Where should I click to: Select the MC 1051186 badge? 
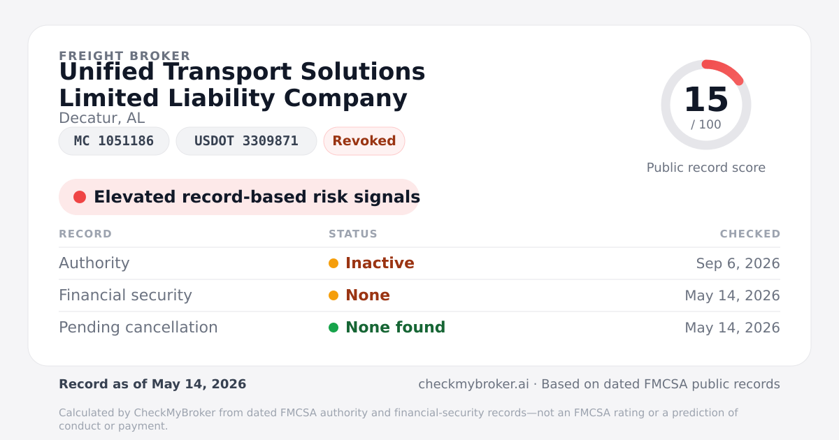click(x=114, y=141)
